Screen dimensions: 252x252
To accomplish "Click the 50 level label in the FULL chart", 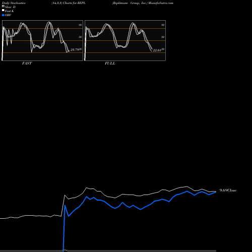I will [163, 37].
